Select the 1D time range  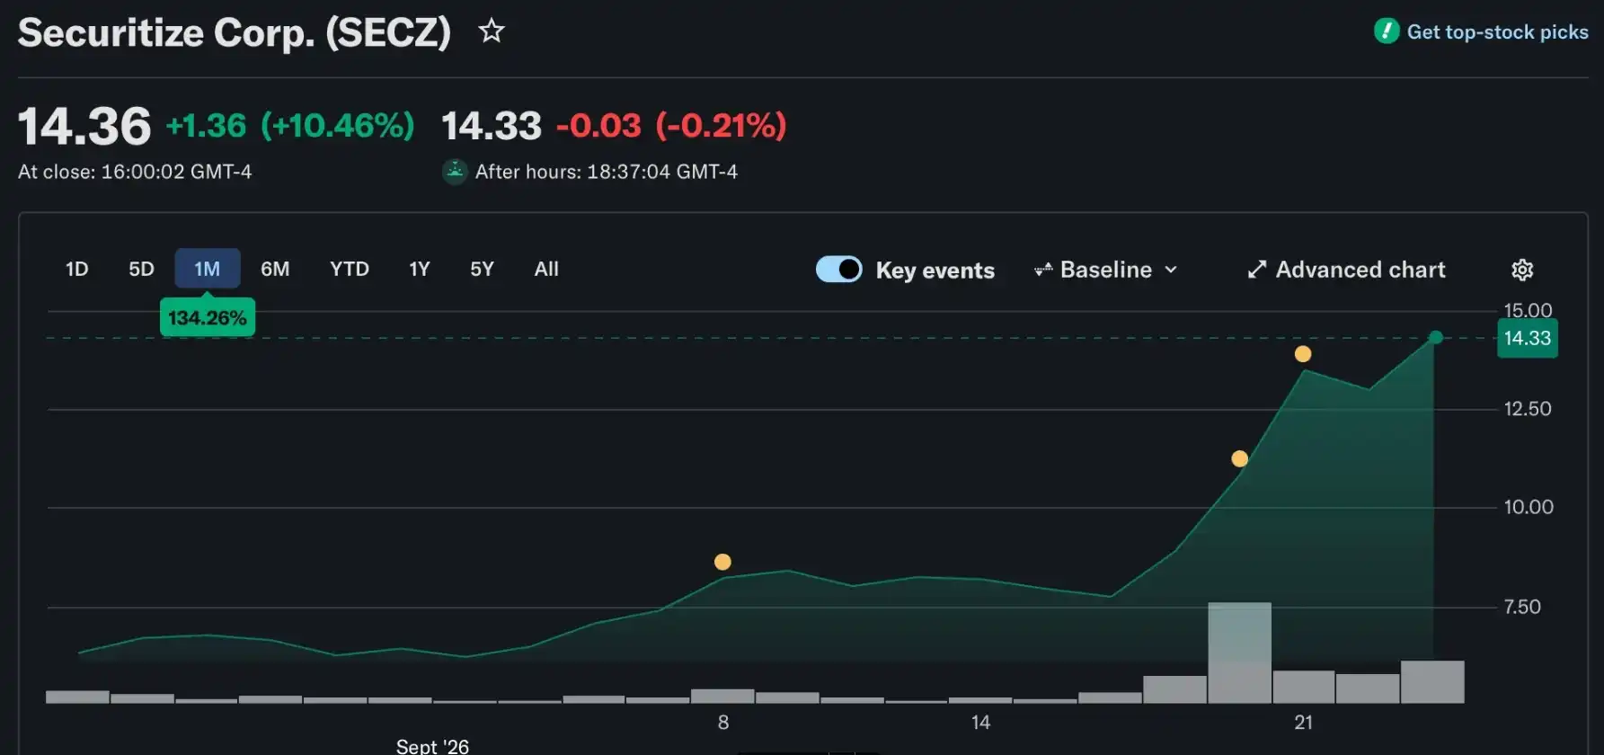[x=77, y=269]
